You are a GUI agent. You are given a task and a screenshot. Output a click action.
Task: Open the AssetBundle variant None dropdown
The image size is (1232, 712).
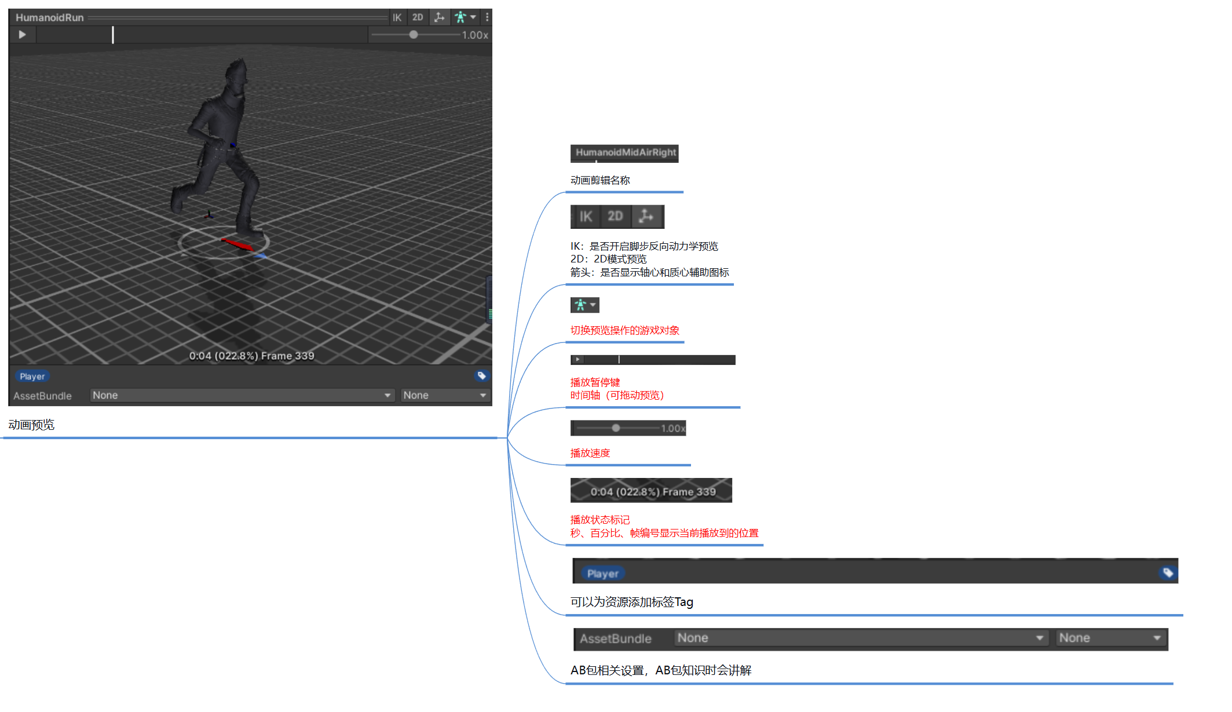444,395
